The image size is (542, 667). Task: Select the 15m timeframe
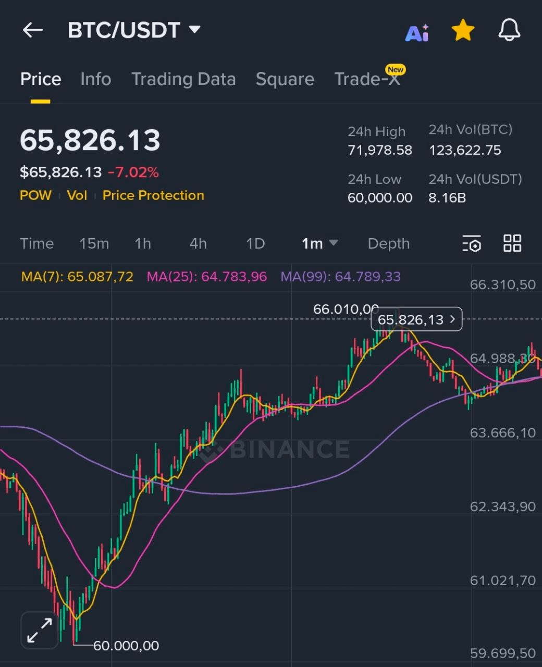94,243
